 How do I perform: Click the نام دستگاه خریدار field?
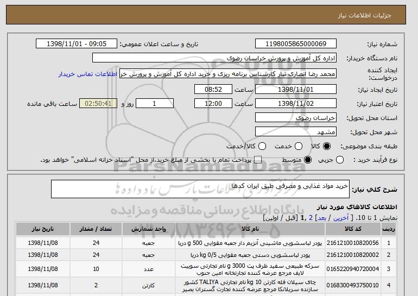coord(214,58)
